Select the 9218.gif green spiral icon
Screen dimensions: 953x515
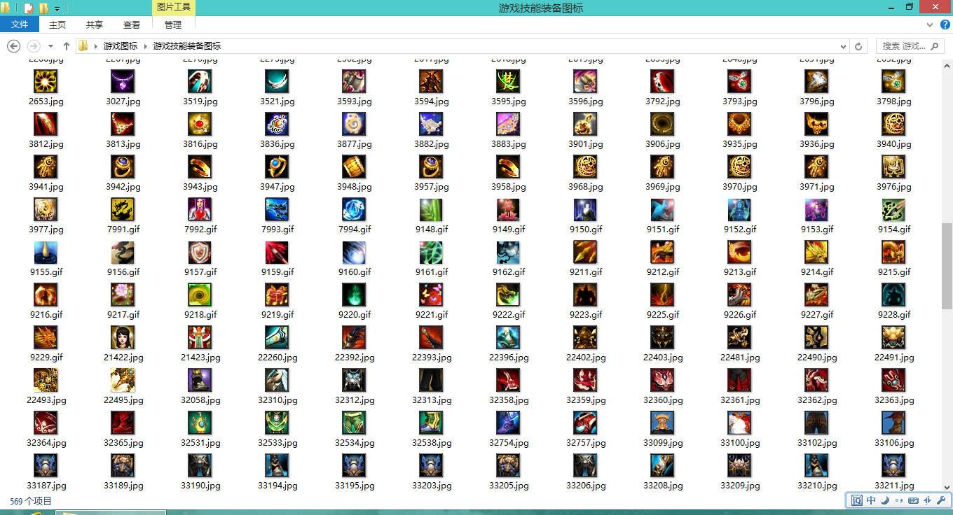click(200, 295)
